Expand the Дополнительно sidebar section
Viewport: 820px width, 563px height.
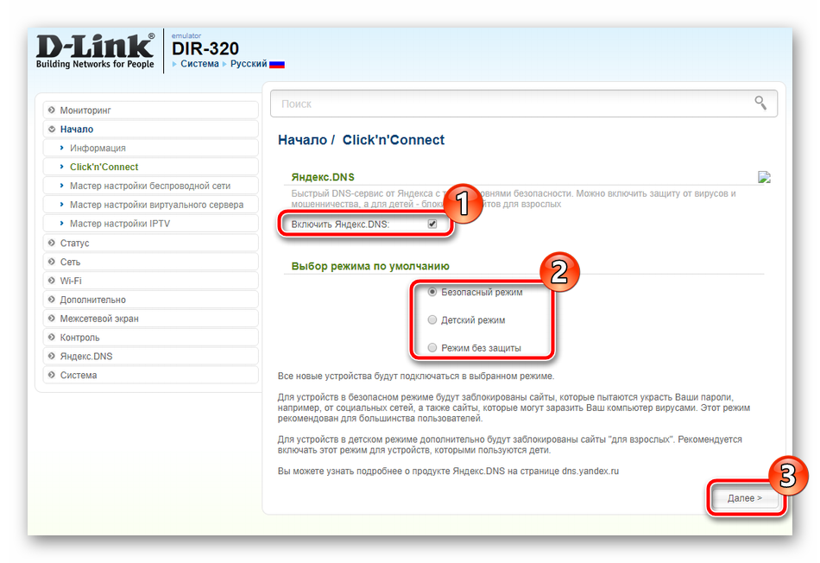point(150,300)
